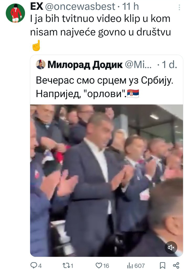189x269 pixels.
Task: Open the tweet's three-dot more options menu
Action: [179, 7]
